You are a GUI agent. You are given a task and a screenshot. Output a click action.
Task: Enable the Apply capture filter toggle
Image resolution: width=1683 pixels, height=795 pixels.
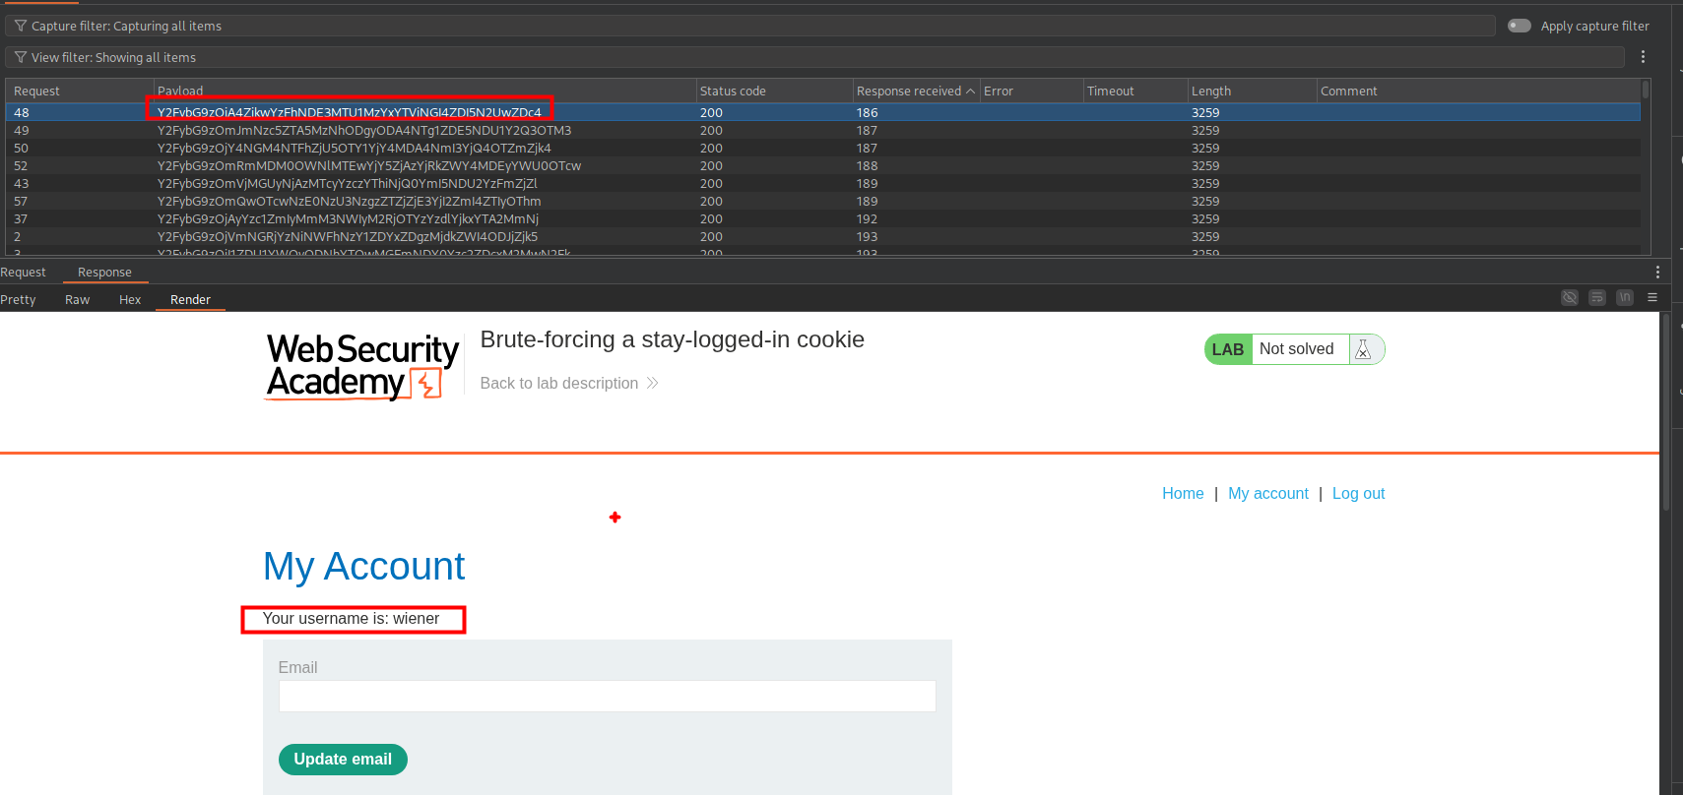(1520, 26)
